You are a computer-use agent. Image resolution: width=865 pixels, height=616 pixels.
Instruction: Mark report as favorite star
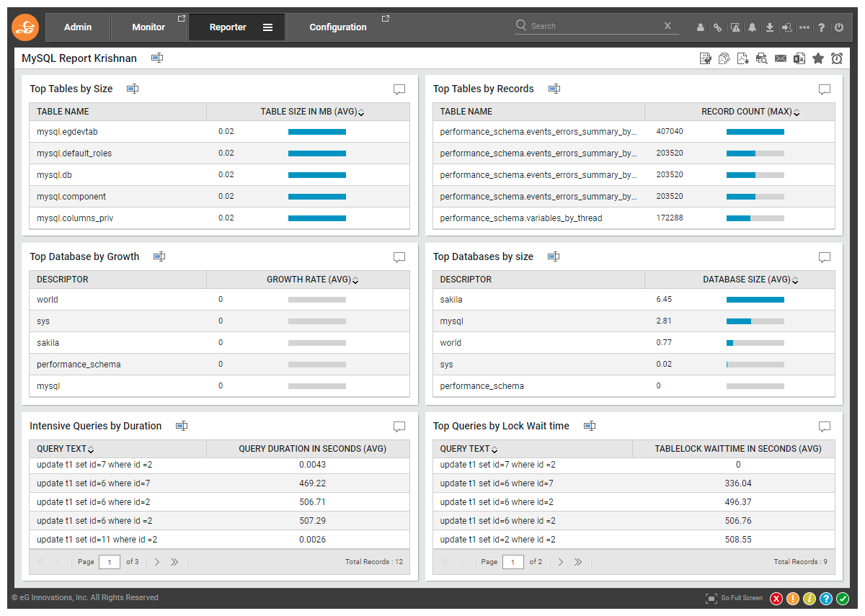(818, 58)
